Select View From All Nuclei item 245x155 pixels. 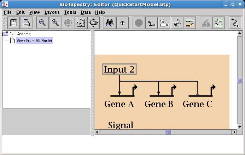point(34,41)
